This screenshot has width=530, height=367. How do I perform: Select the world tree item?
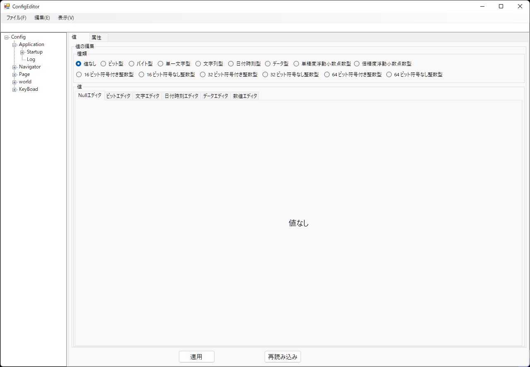[x=25, y=82]
